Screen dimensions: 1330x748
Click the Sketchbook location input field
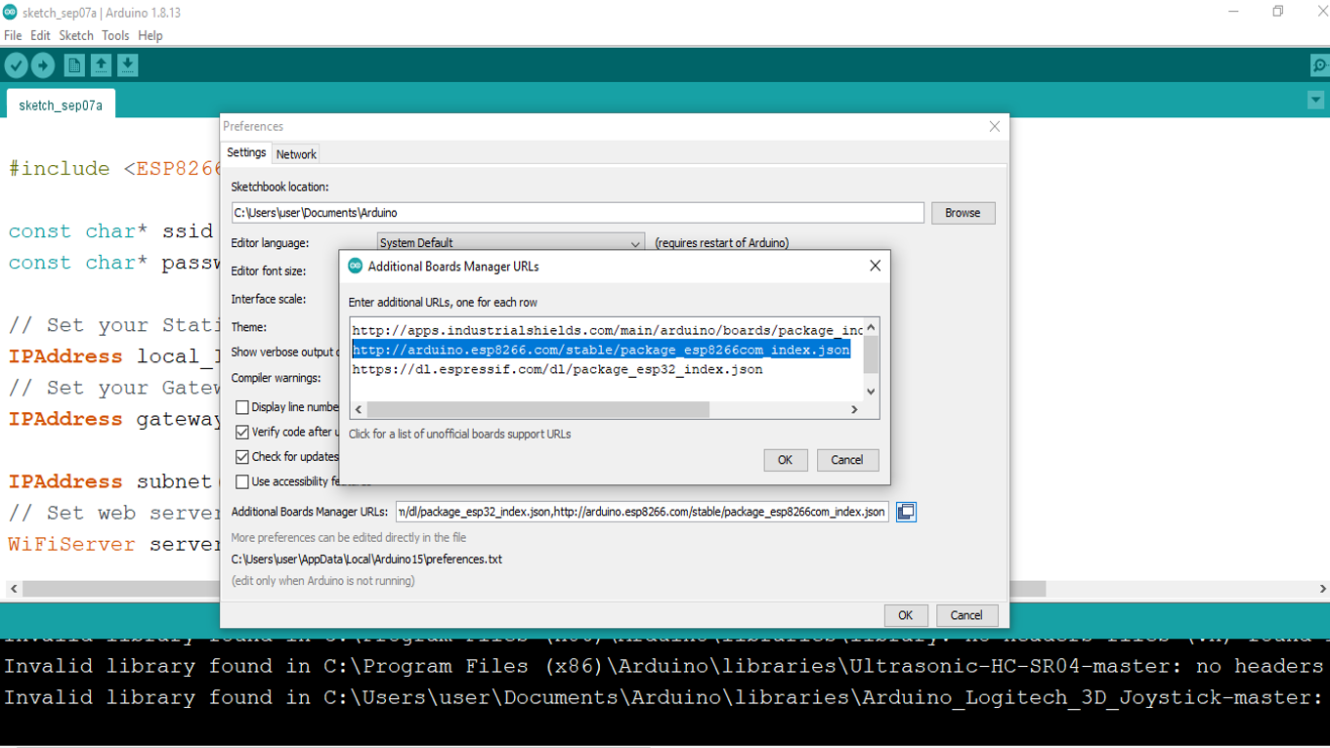tap(578, 213)
